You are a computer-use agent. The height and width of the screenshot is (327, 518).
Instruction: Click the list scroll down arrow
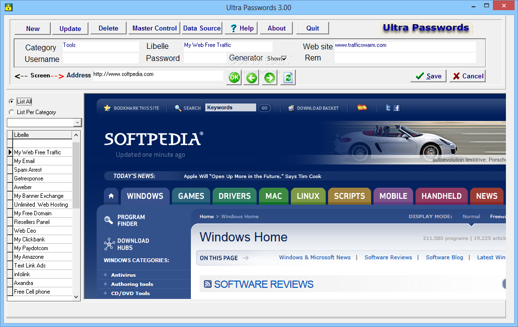pos(76,297)
